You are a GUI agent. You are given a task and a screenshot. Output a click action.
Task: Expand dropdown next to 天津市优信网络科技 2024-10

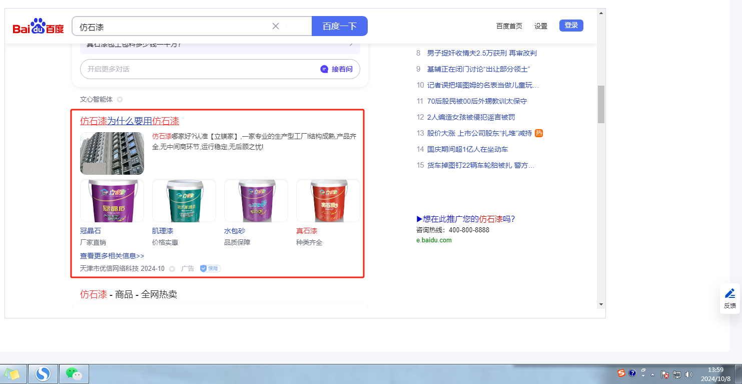172,269
